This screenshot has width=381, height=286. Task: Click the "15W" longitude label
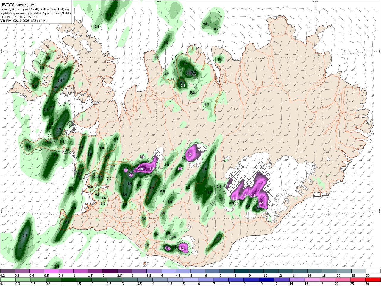point(315,1)
